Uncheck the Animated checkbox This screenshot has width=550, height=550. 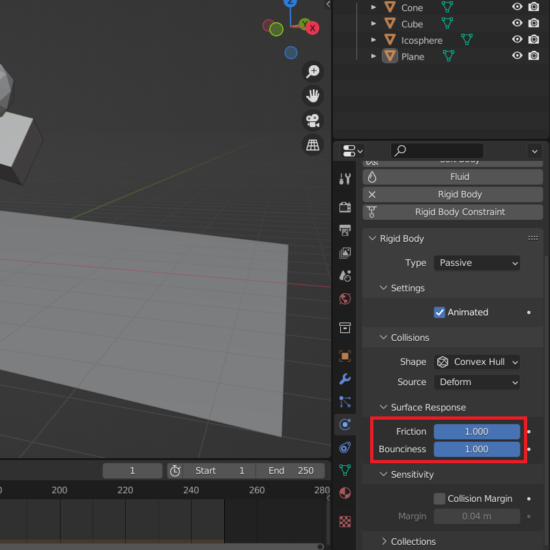(x=440, y=312)
